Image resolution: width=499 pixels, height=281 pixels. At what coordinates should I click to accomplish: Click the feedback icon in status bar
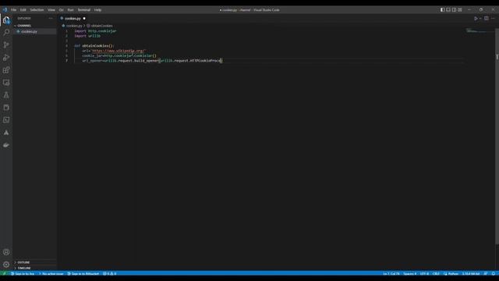click(486, 273)
